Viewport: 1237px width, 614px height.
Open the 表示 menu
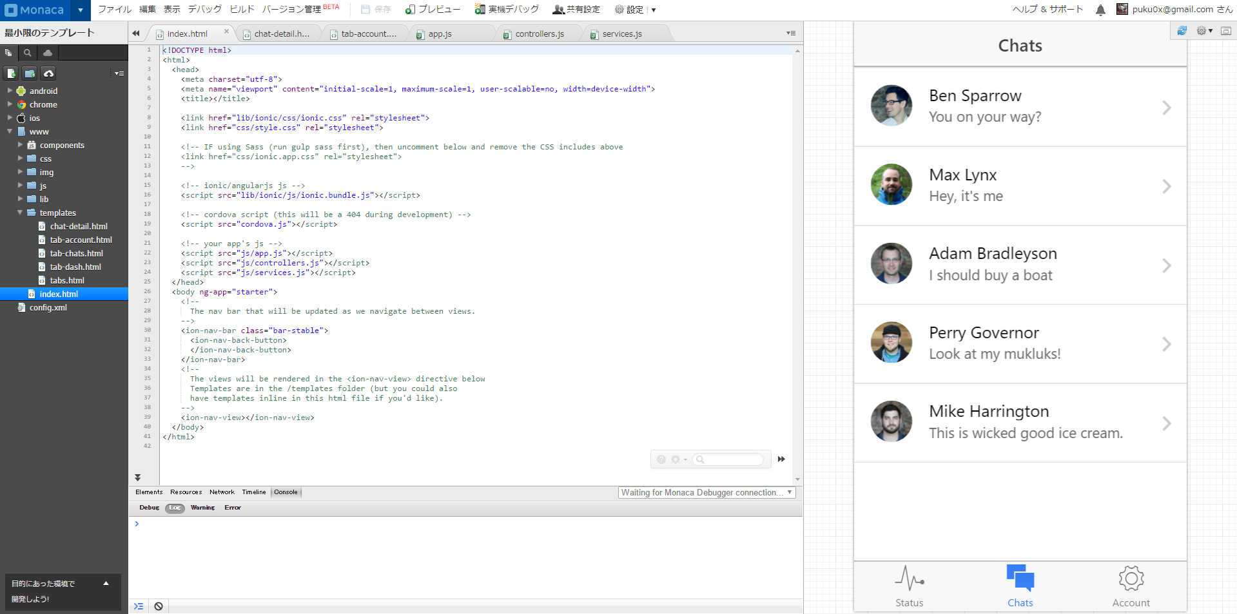tap(172, 10)
